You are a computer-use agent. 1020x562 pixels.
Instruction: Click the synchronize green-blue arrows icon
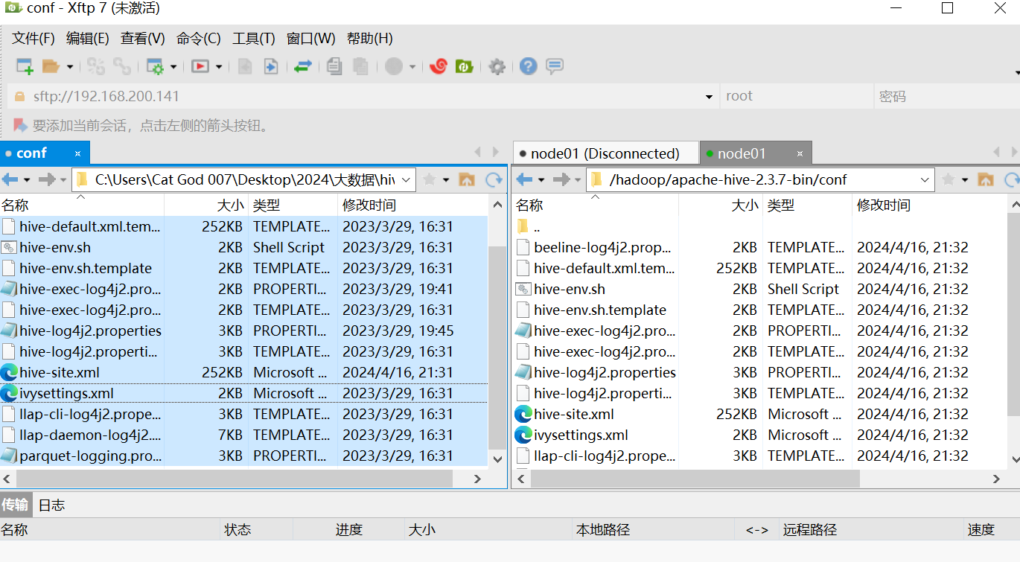point(302,66)
